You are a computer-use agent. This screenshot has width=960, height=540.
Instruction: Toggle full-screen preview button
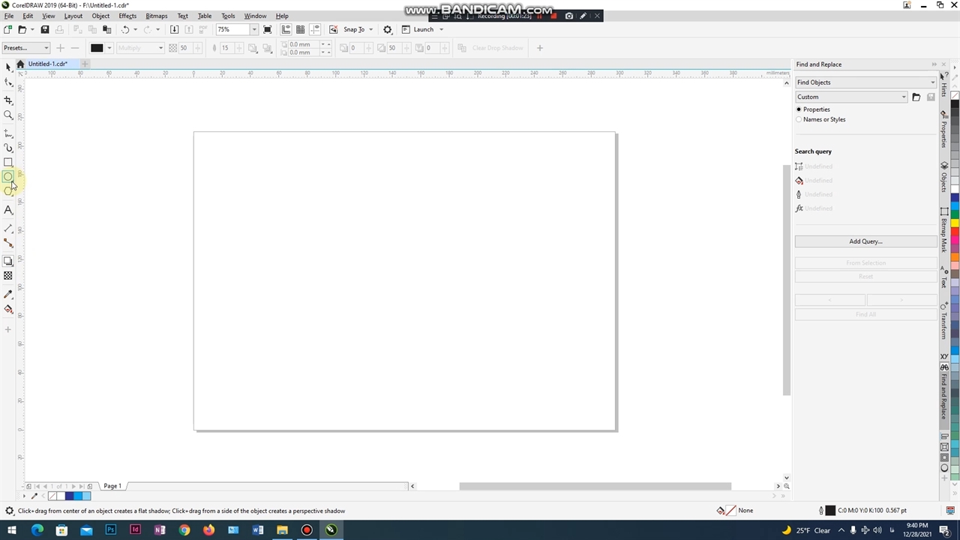point(268,29)
